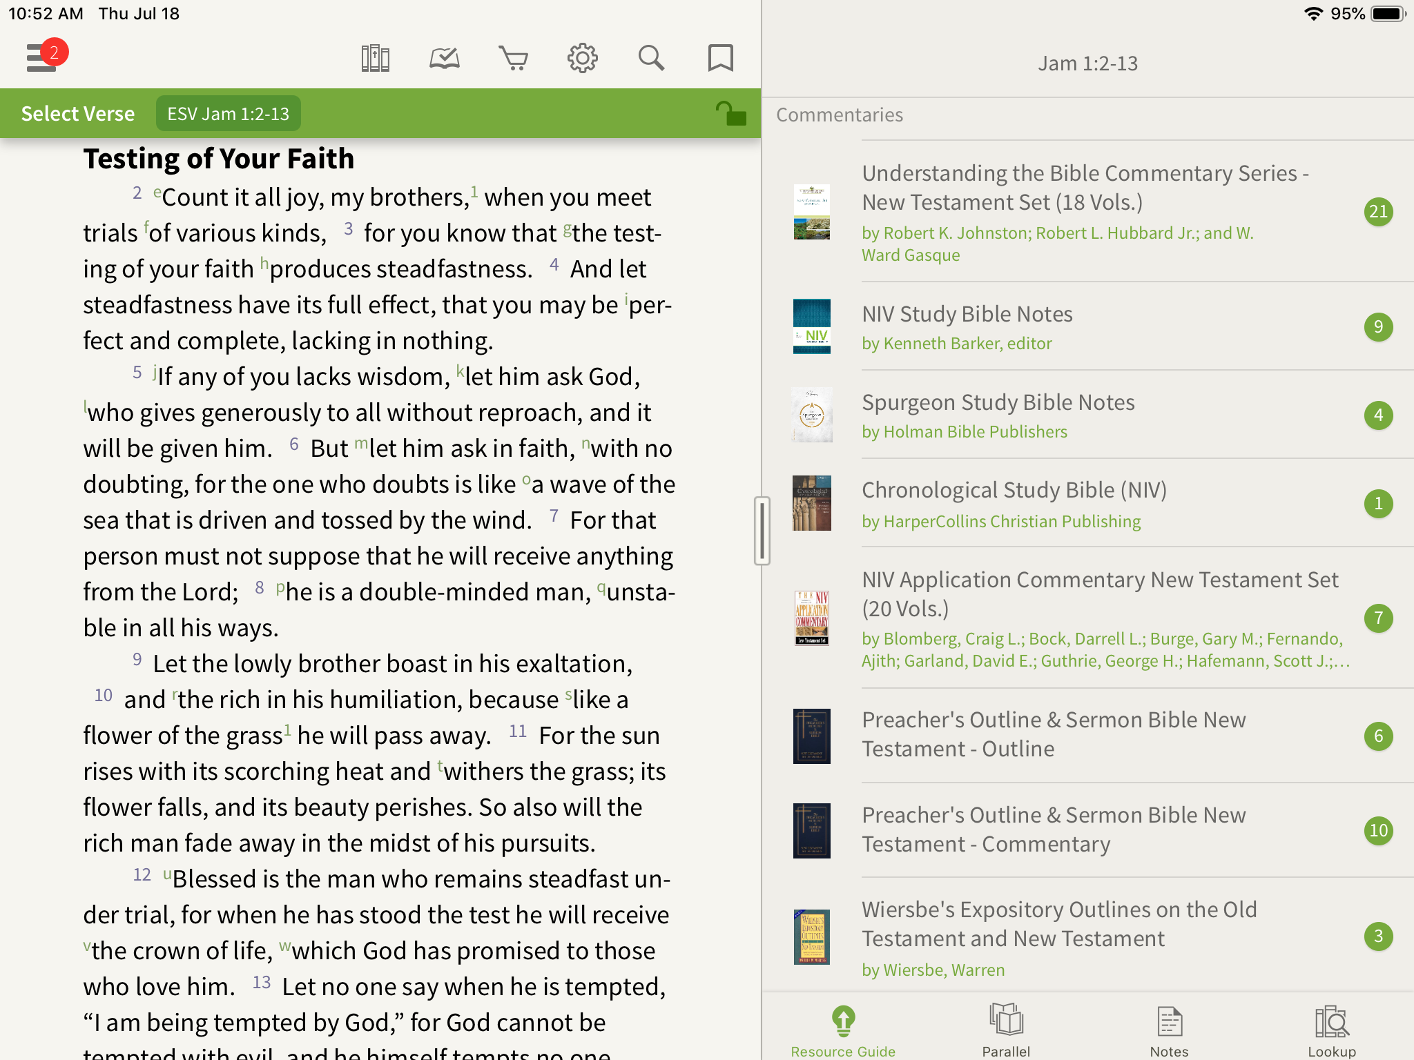Switch to the Lookup tab

pos(1332,1031)
